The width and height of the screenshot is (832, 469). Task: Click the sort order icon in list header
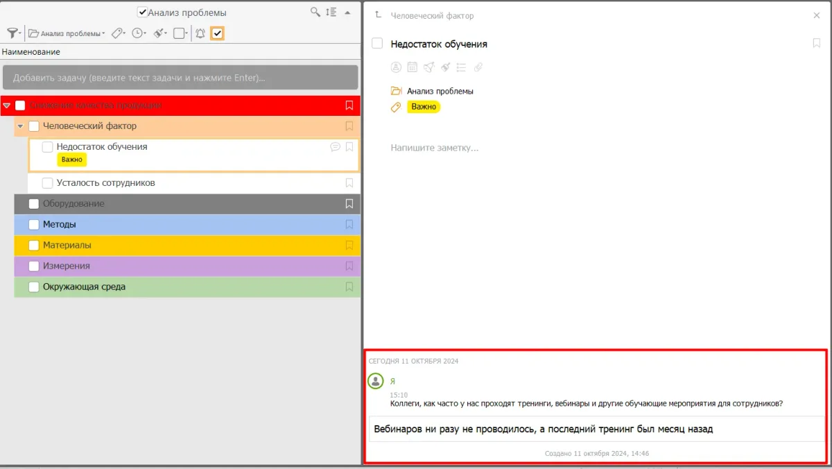[331, 12]
